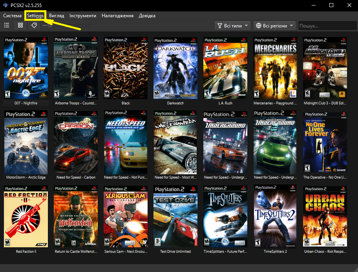Open the Інструменти menu
The height and width of the screenshot is (272, 358).
click(83, 16)
